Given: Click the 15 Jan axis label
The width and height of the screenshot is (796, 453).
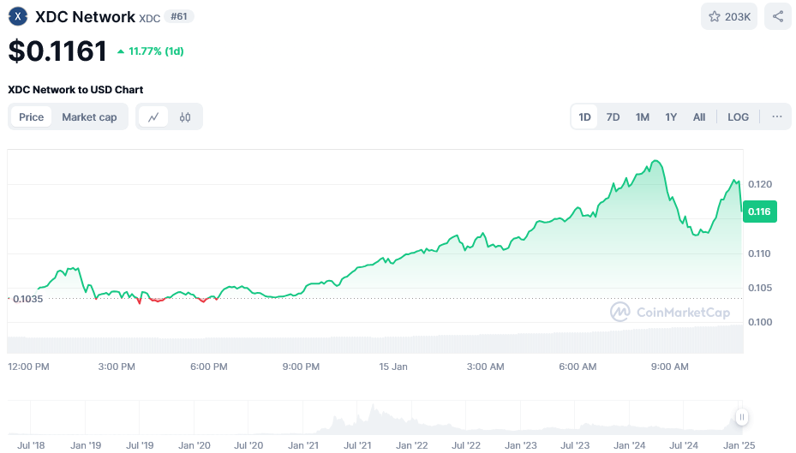Looking at the screenshot, I should coord(393,367).
